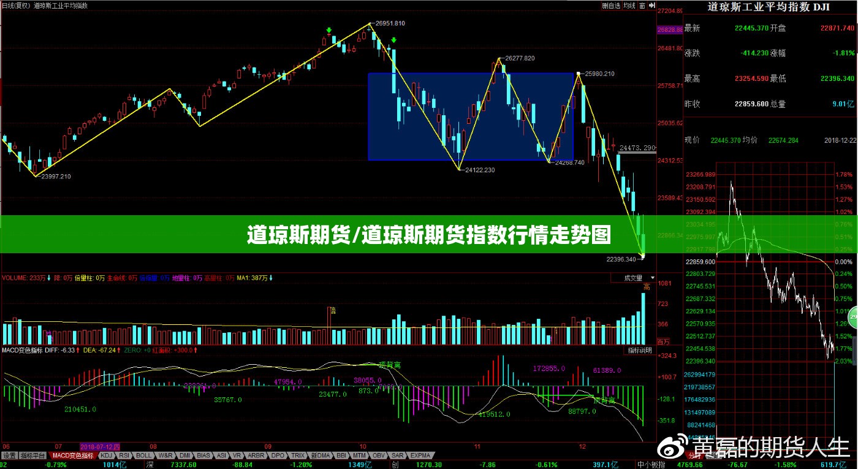
Task: Click the 均线 moving average button
Action: point(629,6)
